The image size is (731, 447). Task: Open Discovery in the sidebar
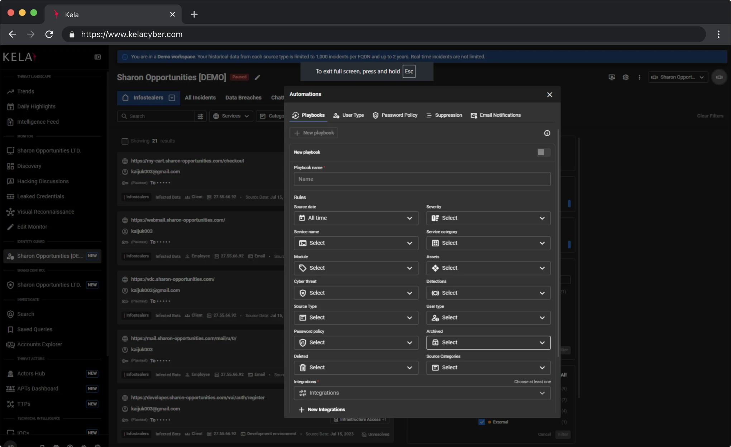pyautogui.click(x=29, y=166)
